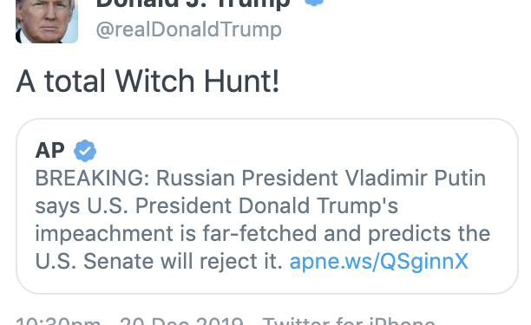Click the verified badge beside AP
This screenshot has width=531, height=325.
[85, 151]
